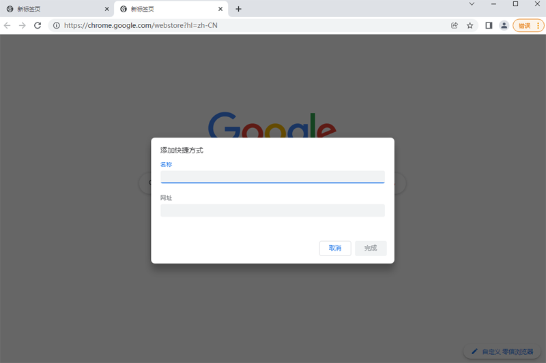
Task: Focus the 网址 input field
Action: 272,210
